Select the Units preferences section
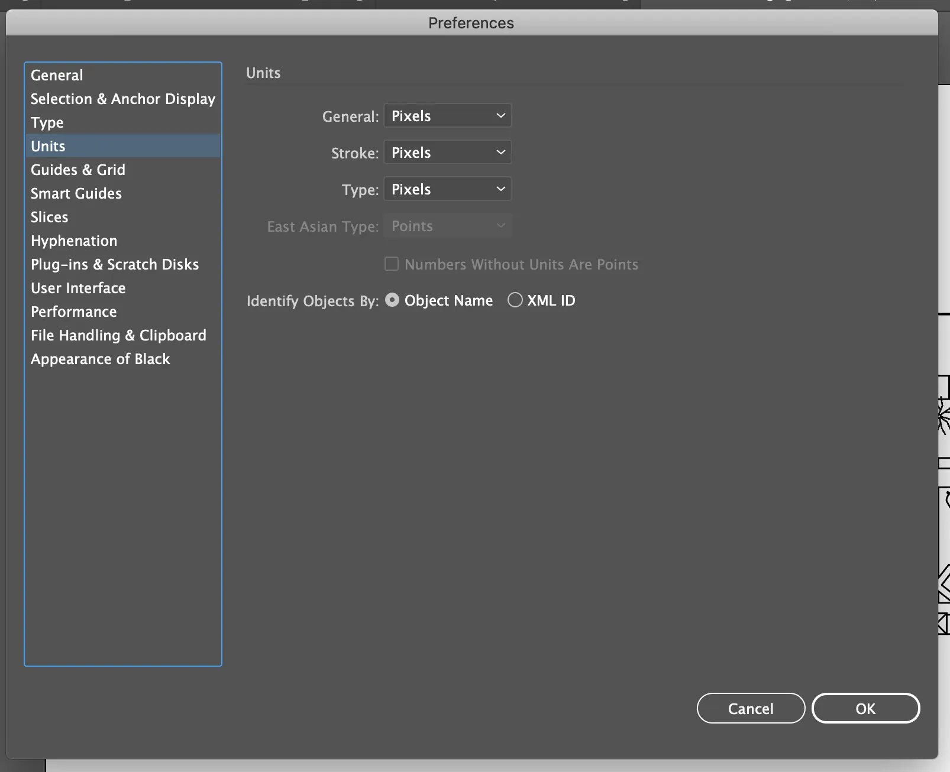 pos(48,146)
